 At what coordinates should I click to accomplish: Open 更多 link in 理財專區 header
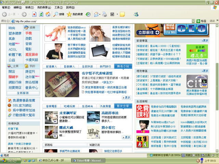tap(205, 71)
